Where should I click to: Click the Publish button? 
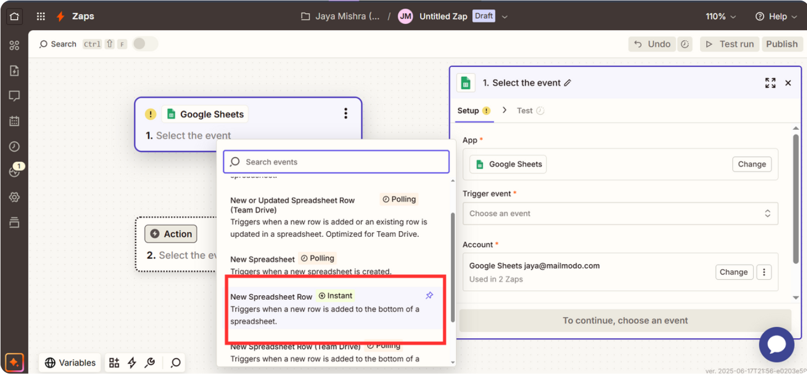point(782,44)
